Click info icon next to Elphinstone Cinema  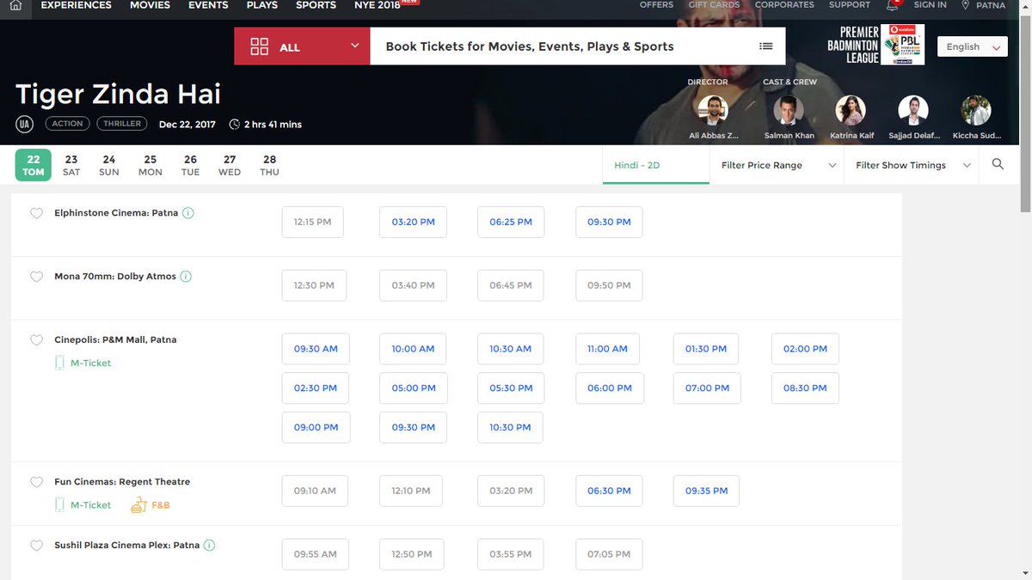(187, 212)
